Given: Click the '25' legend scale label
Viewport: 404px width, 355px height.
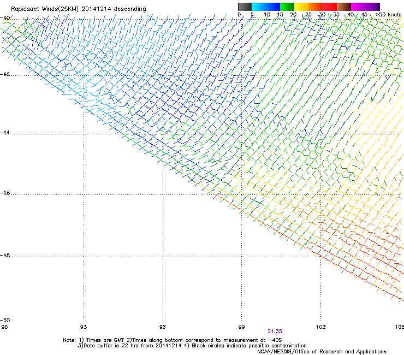Looking at the screenshot, I should click(308, 14).
